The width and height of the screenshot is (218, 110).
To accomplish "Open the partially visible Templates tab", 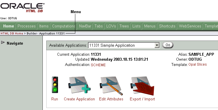I will [211, 26].
